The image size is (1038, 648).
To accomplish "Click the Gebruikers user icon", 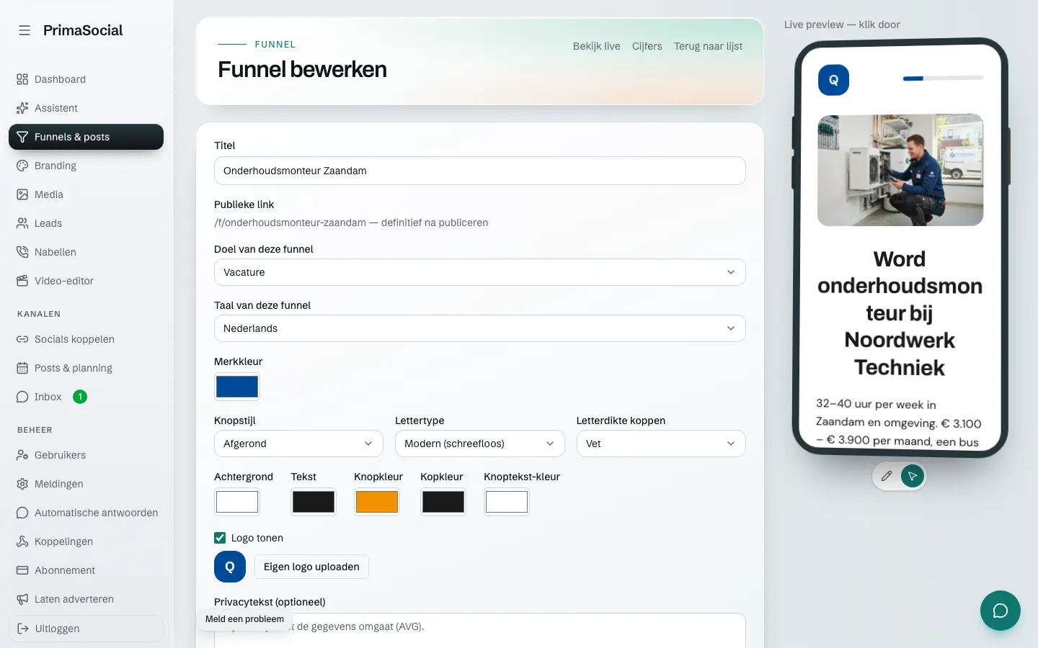I will pos(22,455).
